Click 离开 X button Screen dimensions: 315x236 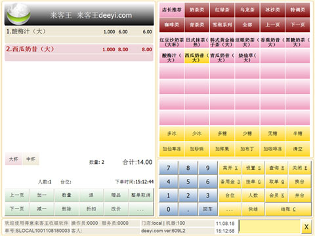tap(230, 168)
